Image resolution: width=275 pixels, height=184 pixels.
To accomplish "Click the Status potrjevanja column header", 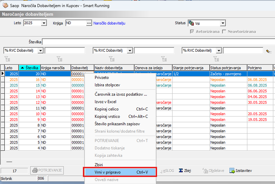I will click(x=228, y=68).
